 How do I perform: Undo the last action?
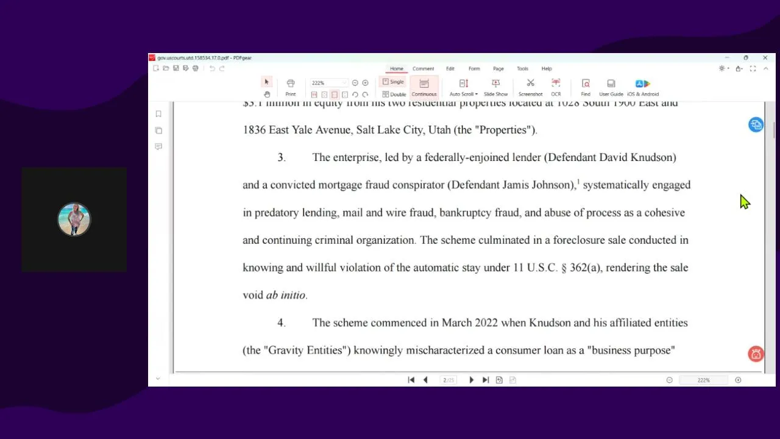[212, 68]
